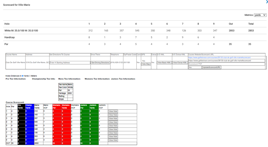Click View Hole button for hole 2
268x147 pixels.
(113, 115)
